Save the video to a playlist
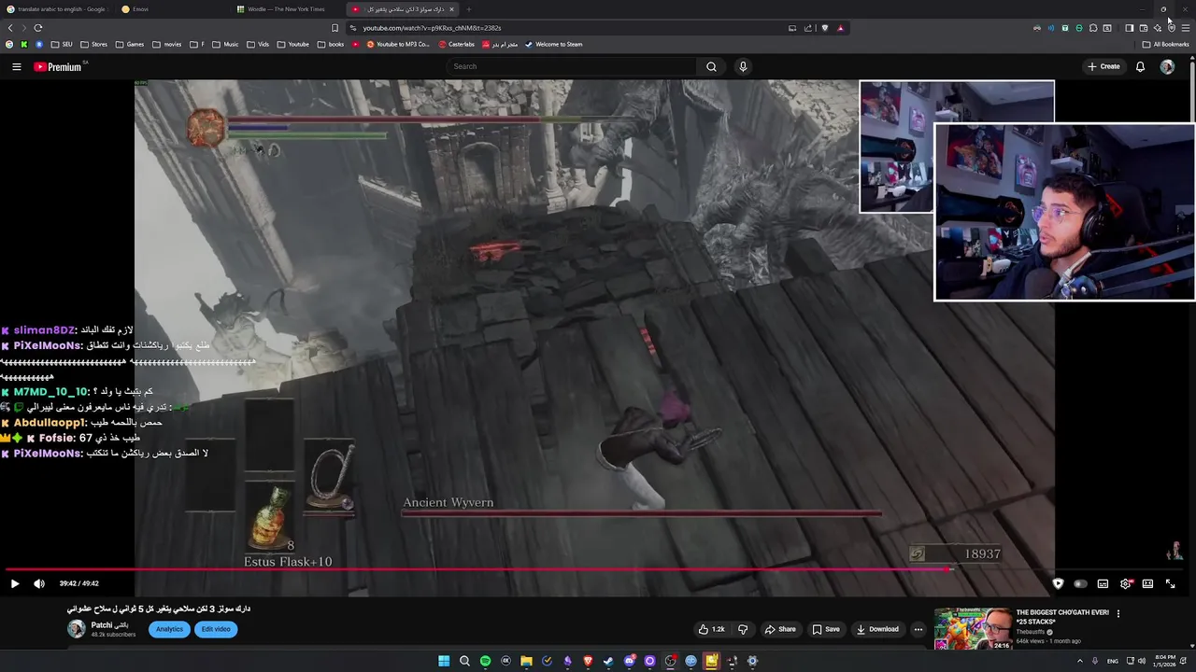The image size is (1196, 672). coord(826,629)
